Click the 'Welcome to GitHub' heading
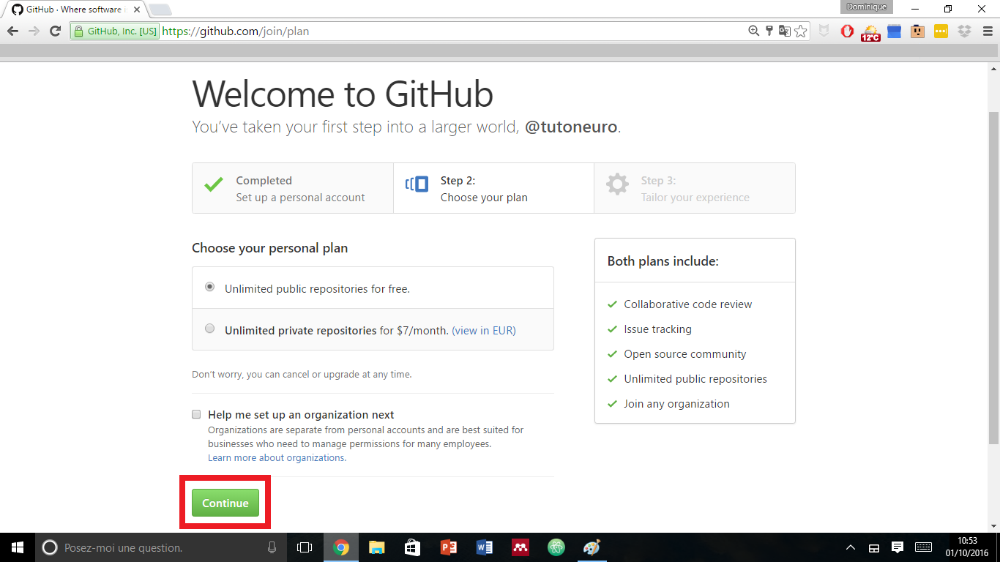Image resolution: width=1000 pixels, height=562 pixels. point(343,94)
